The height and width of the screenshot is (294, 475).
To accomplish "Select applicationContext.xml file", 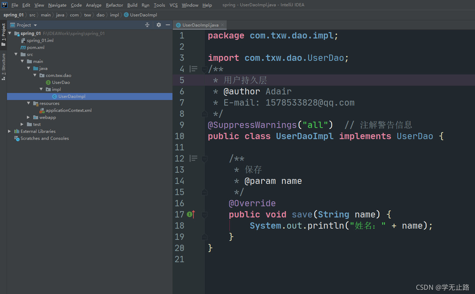I will point(69,110).
